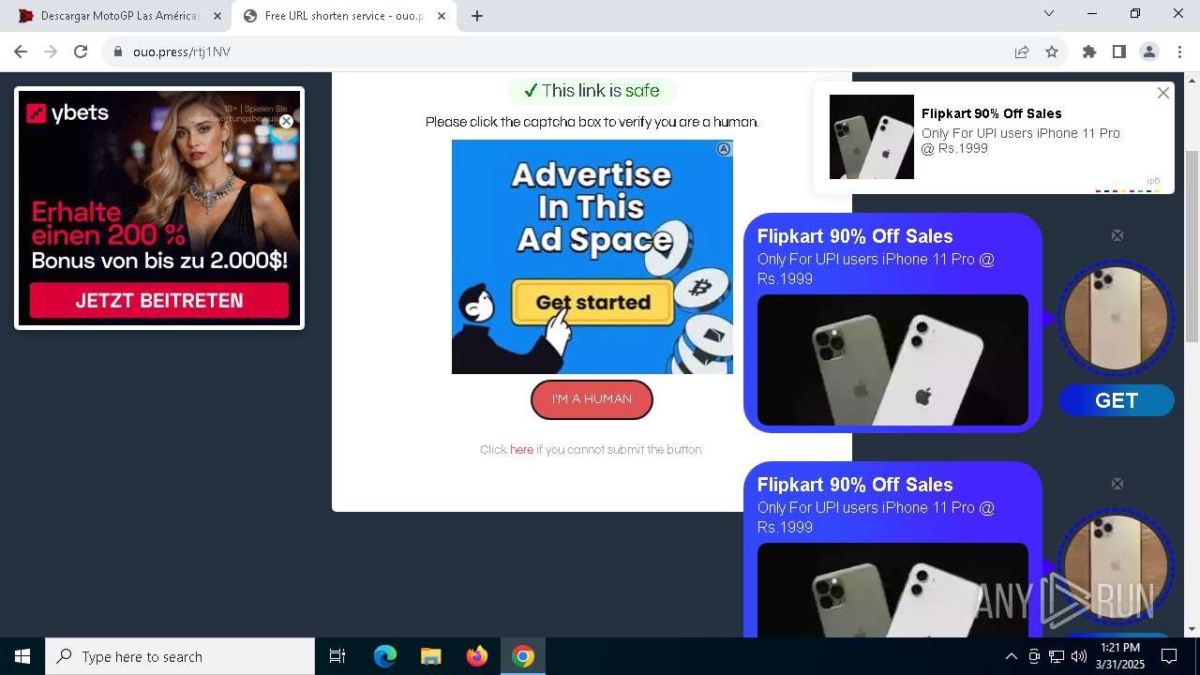Click the Chrome taskbar icon
This screenshot has width=1200, height=675.
pyautogui.click(x=523, y=656)
